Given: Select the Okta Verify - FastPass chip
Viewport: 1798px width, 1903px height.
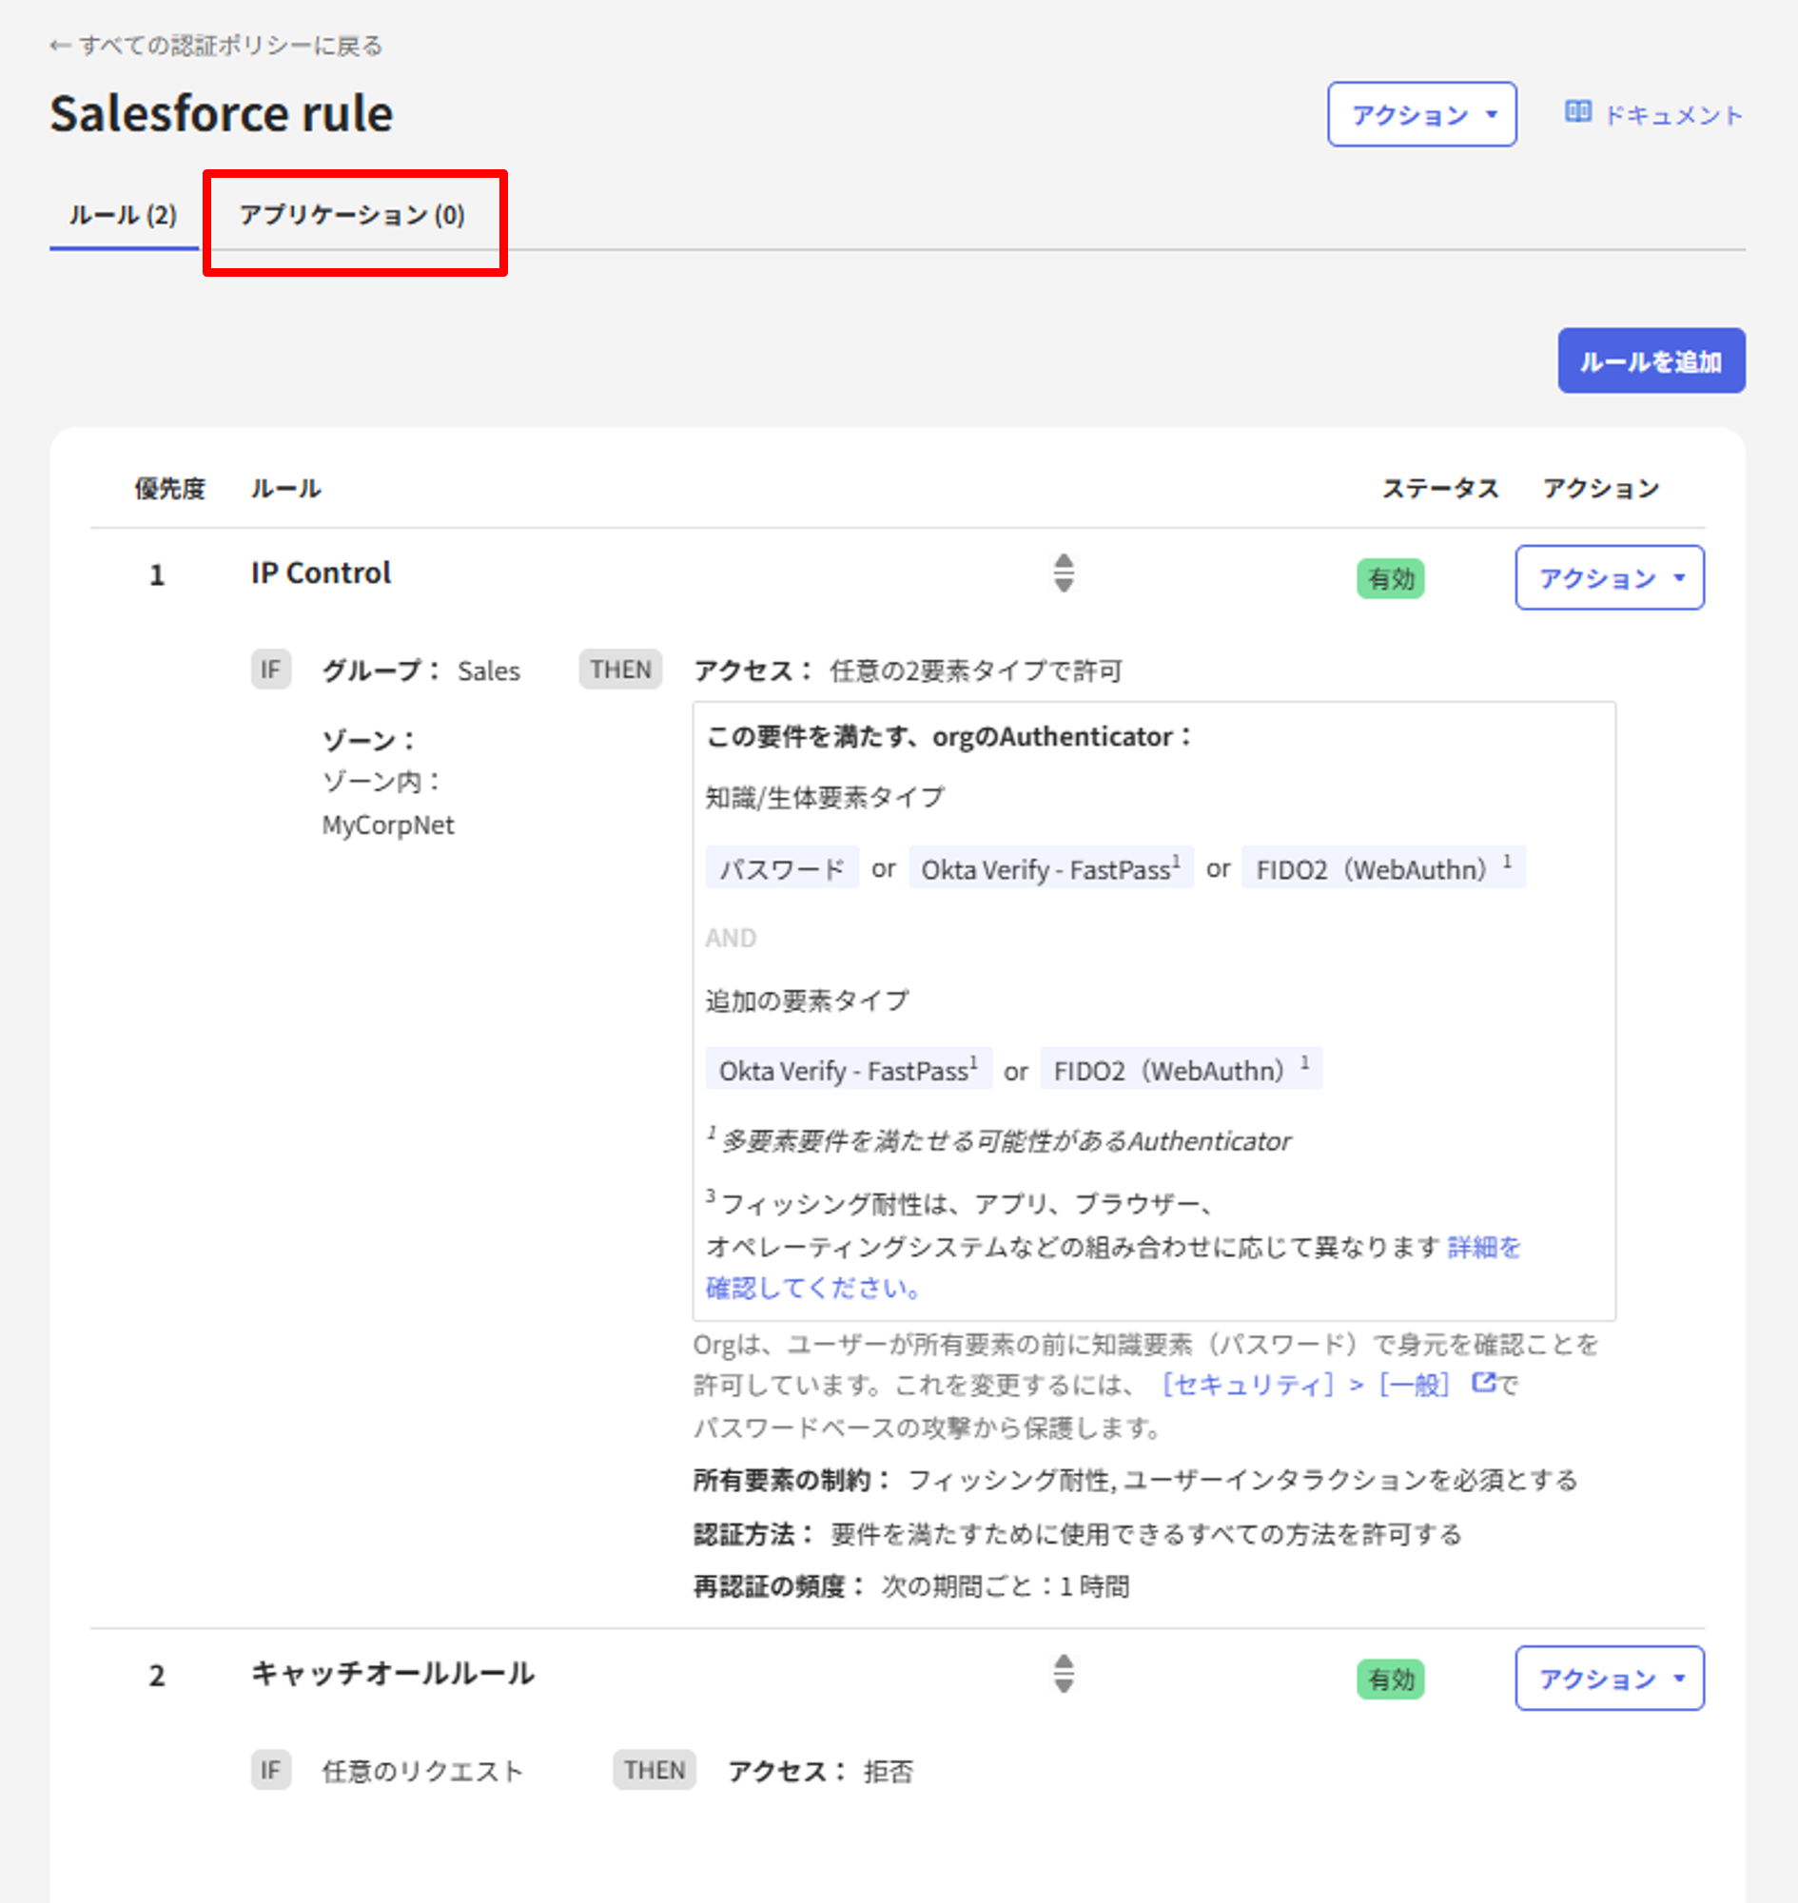Looking at the screenshot, I should coord(1049,868).
